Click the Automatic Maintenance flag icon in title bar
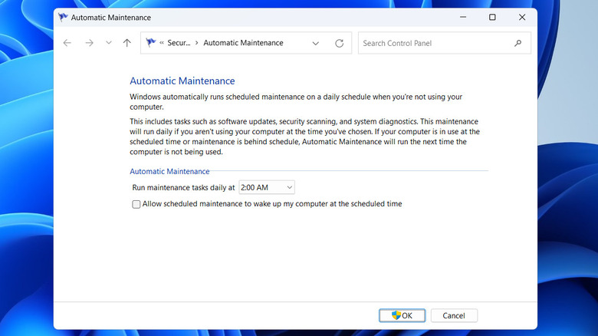 [64, 18]
